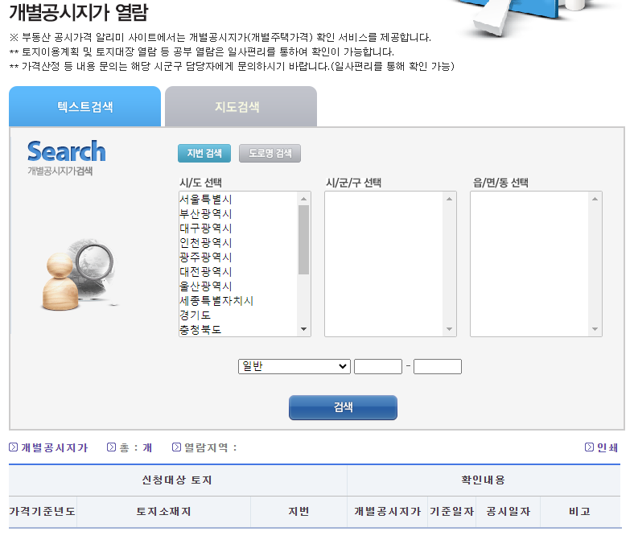This screenshot has width=634, height=544.
Task: Click the 읍/면/동 선택 empty list box
Action: pos(536,264)
